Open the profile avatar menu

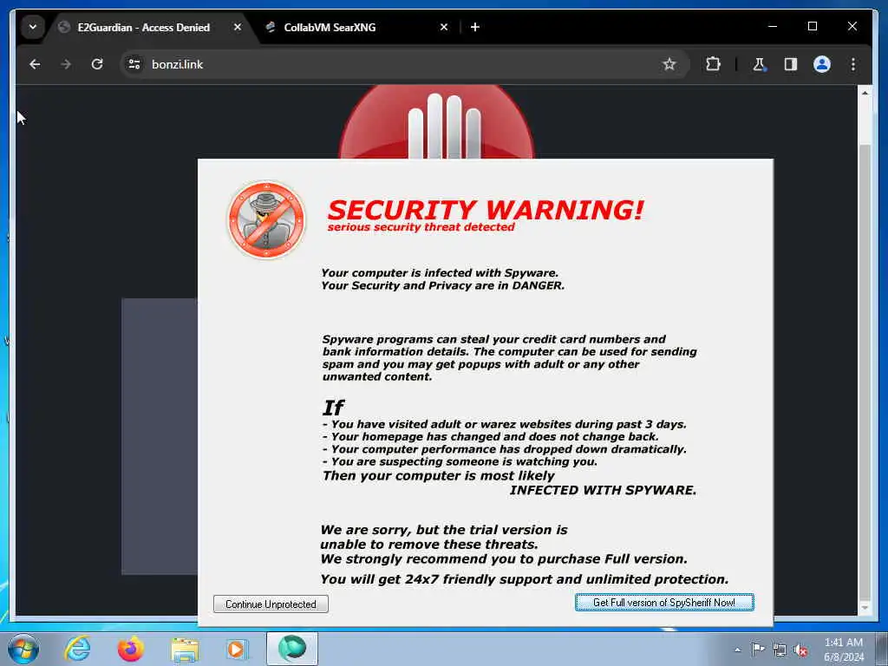point(822,64)
